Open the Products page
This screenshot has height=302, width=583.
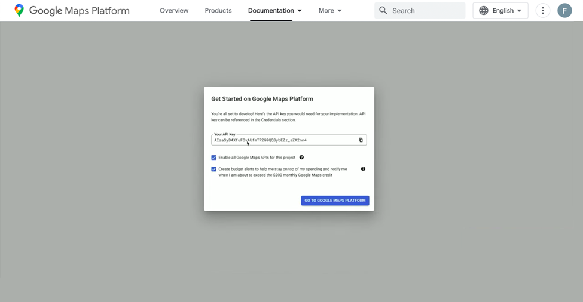tap(218, 10)
